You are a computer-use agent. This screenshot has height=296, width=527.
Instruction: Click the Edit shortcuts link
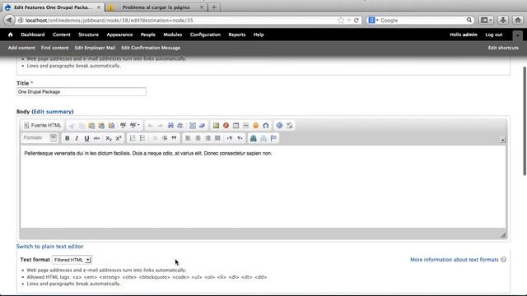coord(503,48)
